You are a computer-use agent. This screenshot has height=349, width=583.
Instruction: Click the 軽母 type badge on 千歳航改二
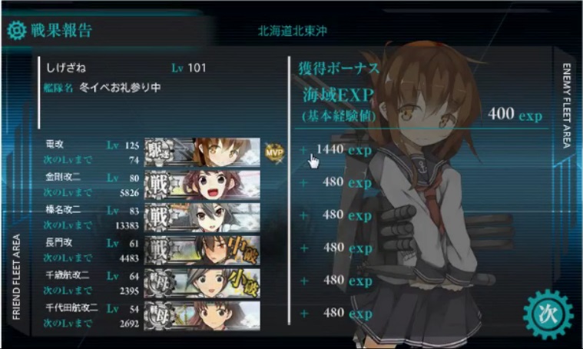coord(159,283)
